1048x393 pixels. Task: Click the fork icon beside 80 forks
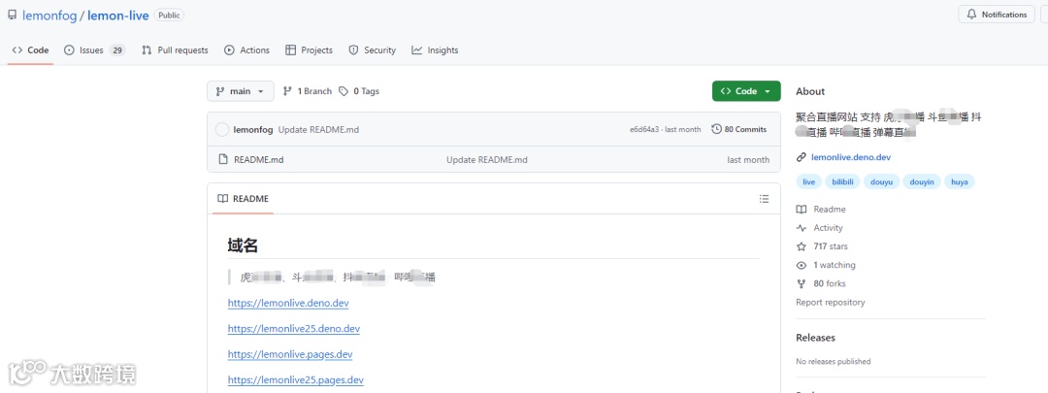pyautogui.click(x=802, y=284)
